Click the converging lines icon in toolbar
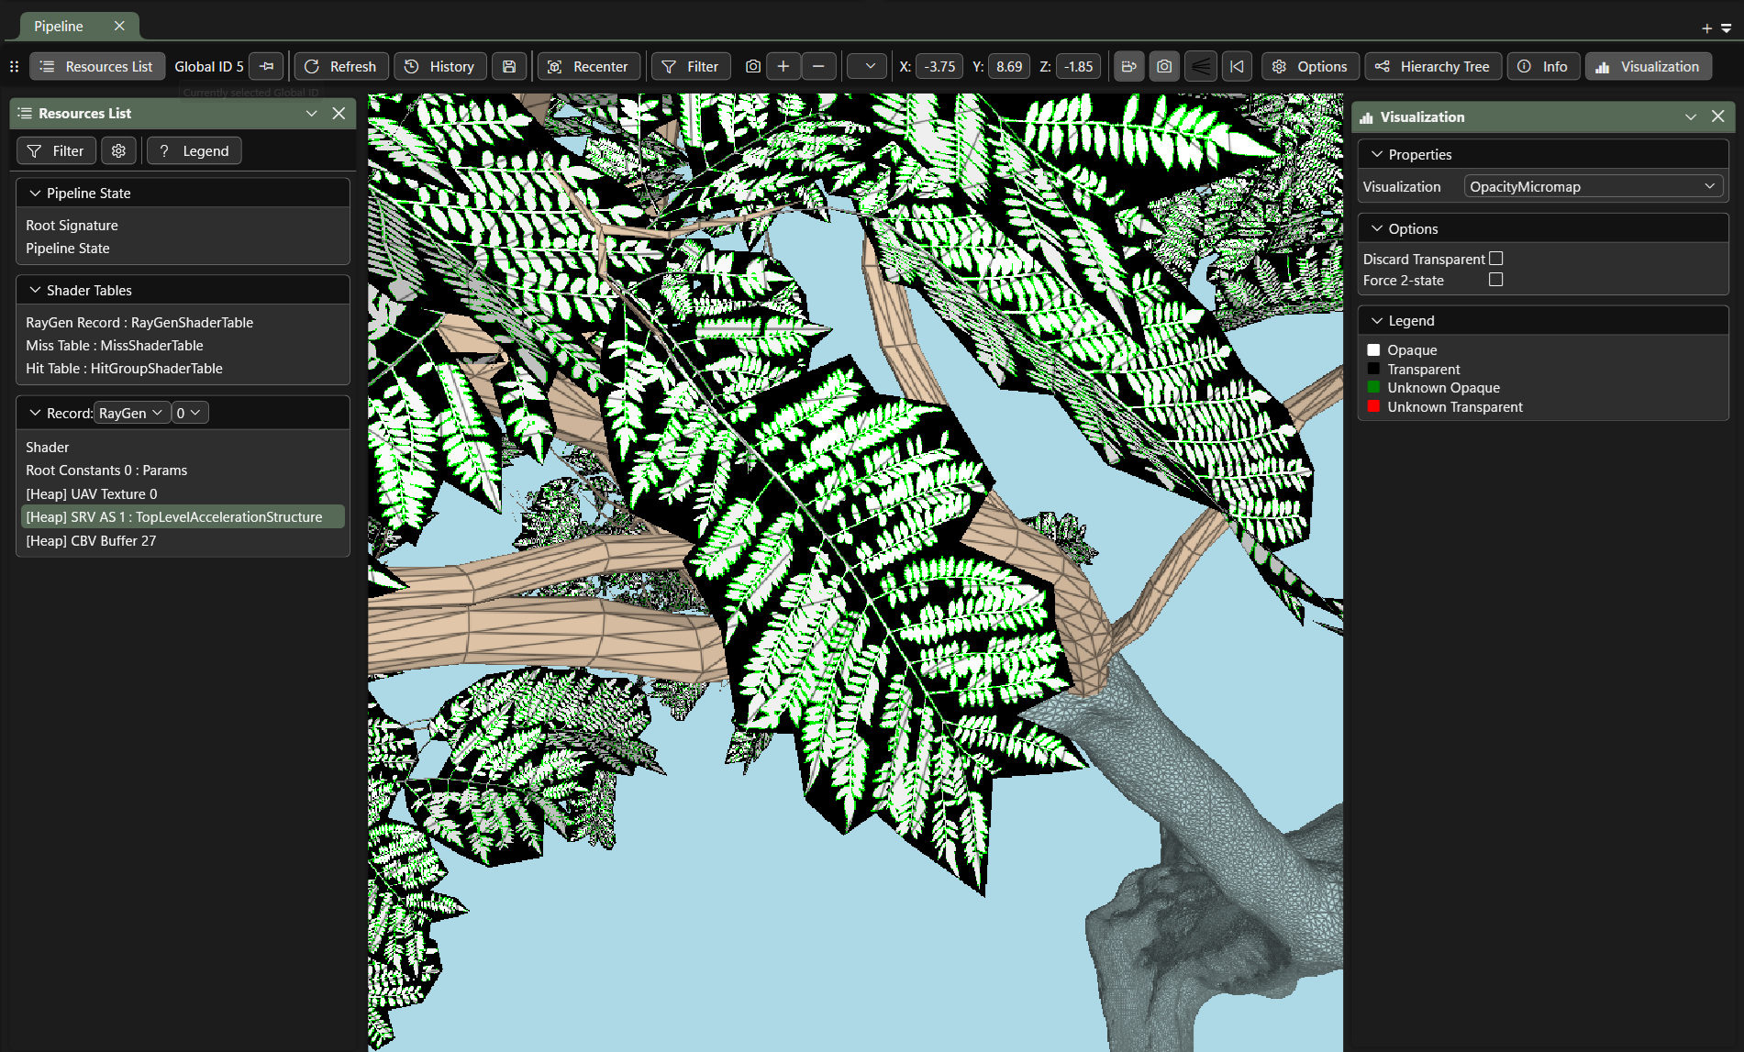Image resolution: width=1744 pixels, height=1052 pixels. [1200, 66]
